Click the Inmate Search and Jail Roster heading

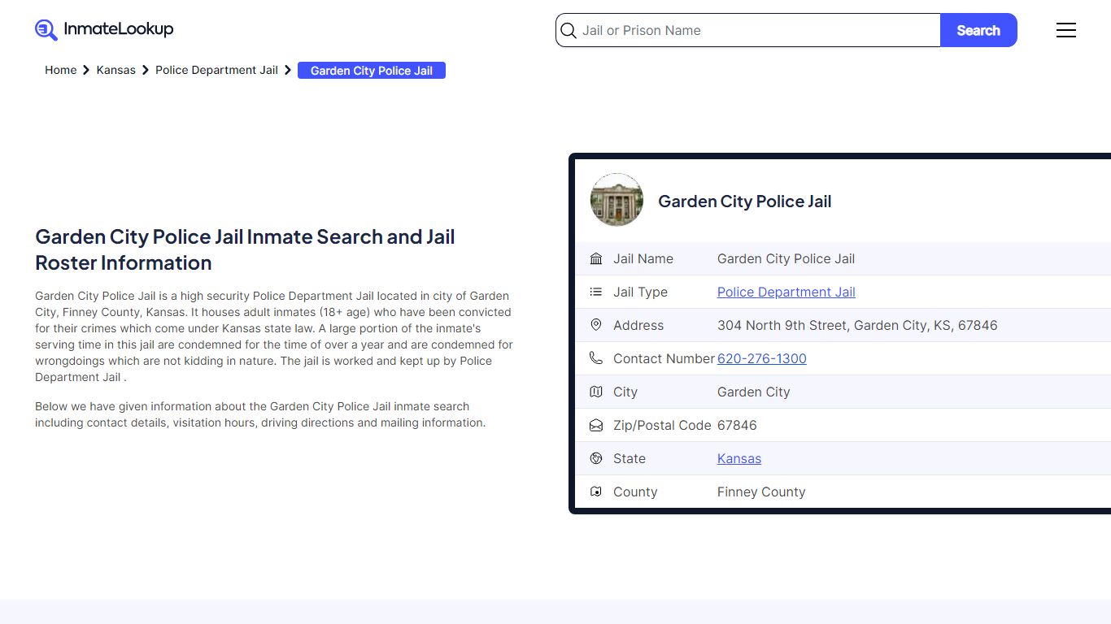[x=245, y=249]
